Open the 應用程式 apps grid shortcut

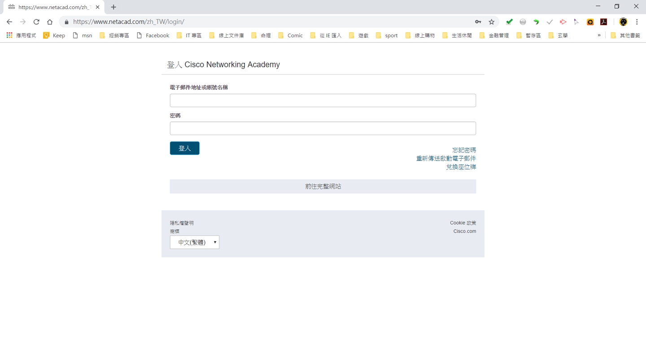tap(21, 35)
